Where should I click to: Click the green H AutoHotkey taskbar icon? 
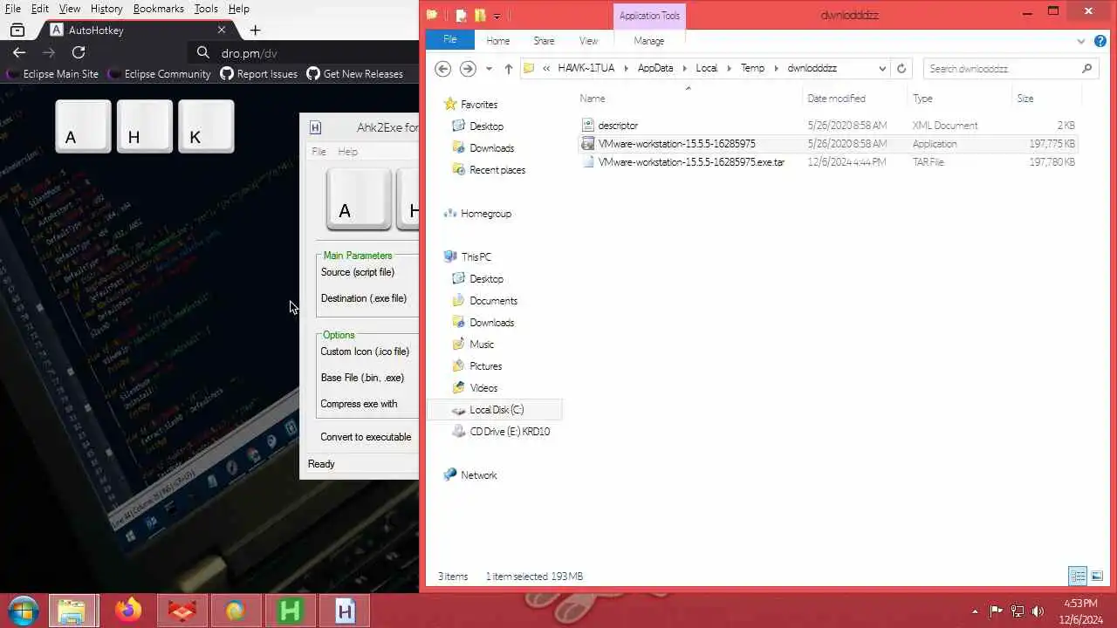pos(289,611)
